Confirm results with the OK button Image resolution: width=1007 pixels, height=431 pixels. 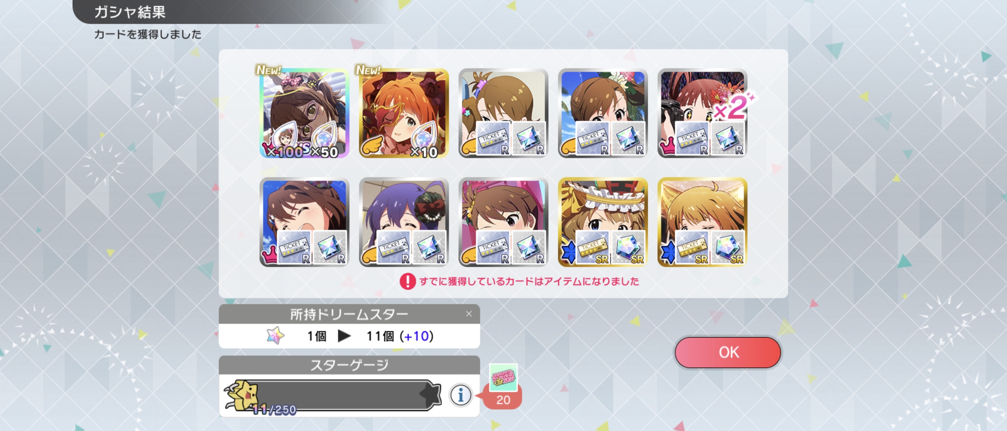click(x=728, y=352)
